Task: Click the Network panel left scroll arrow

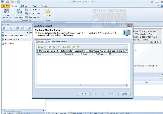Action: pos(3,110)
